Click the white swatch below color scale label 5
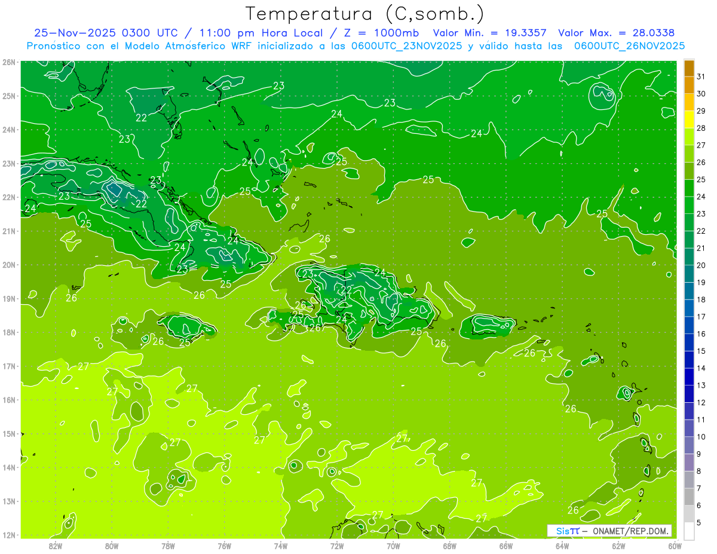Screen dimensions: 717x554 point(689,531)
